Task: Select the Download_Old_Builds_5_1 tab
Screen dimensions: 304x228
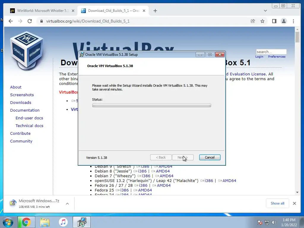Action: pyautogui.click(x=113, y=11)
